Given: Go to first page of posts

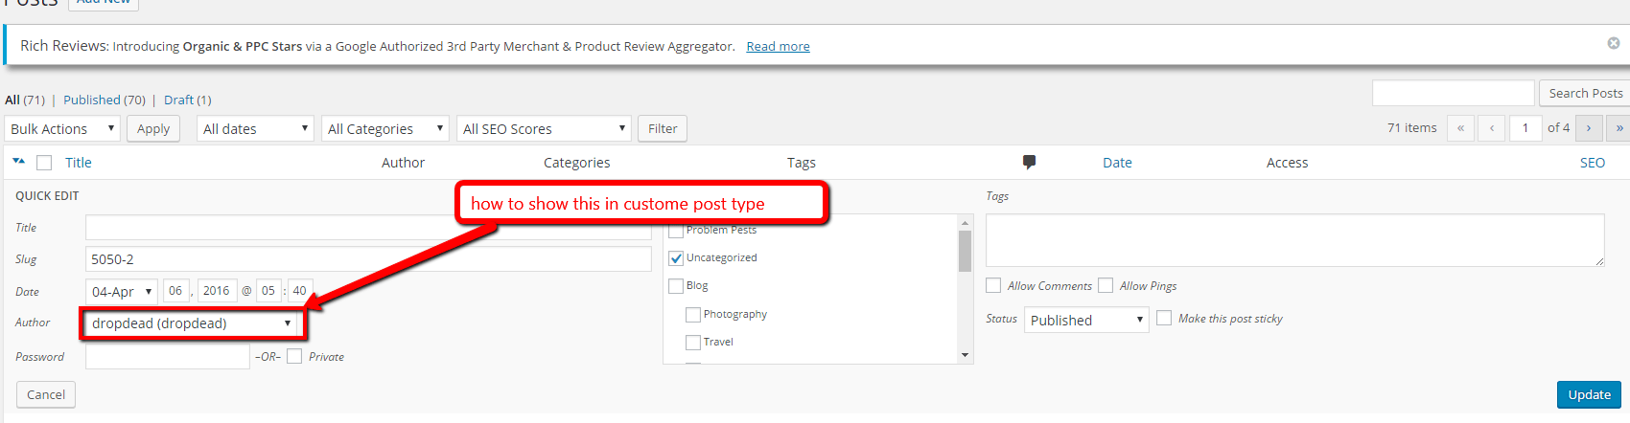Looking at the screenshot, I should (x=1460, y=128).
